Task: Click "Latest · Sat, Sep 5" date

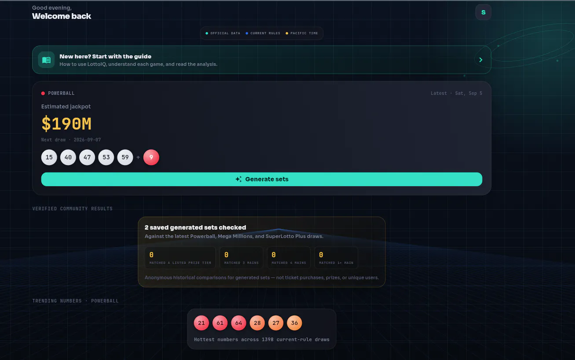Action: click(456, 93)
